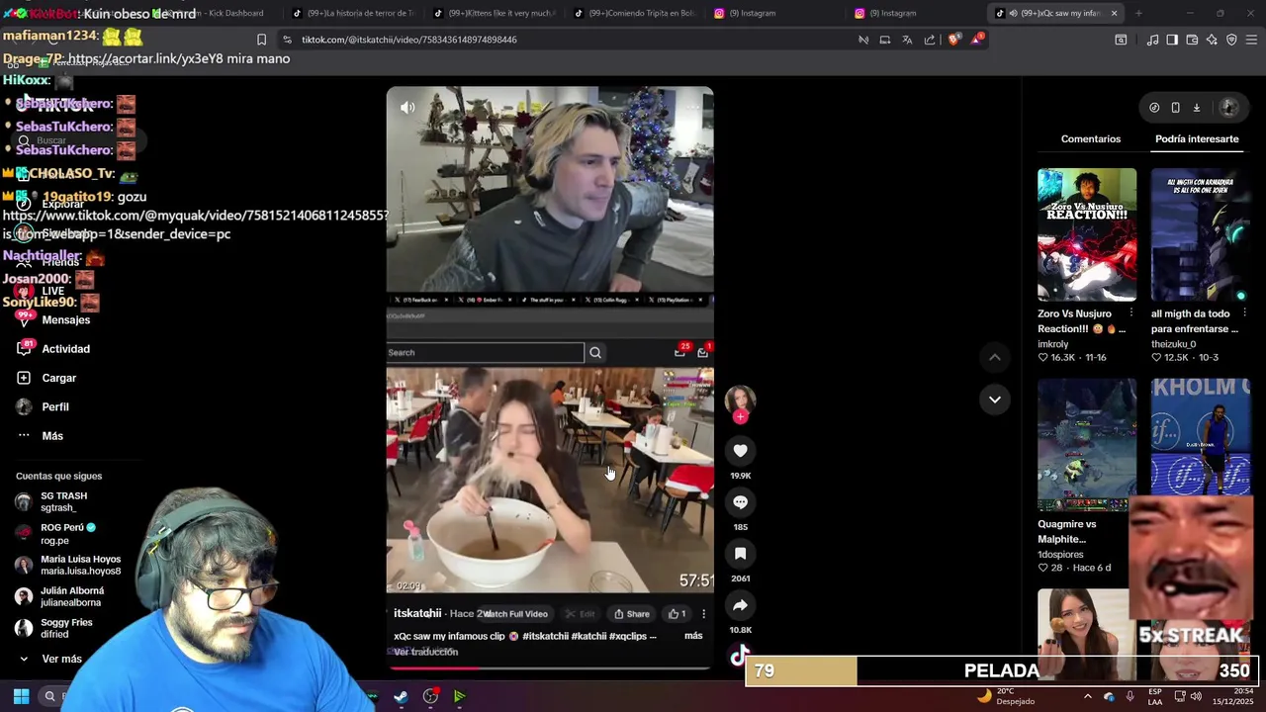Open the profile avatar menu top right

point(1228,107)
